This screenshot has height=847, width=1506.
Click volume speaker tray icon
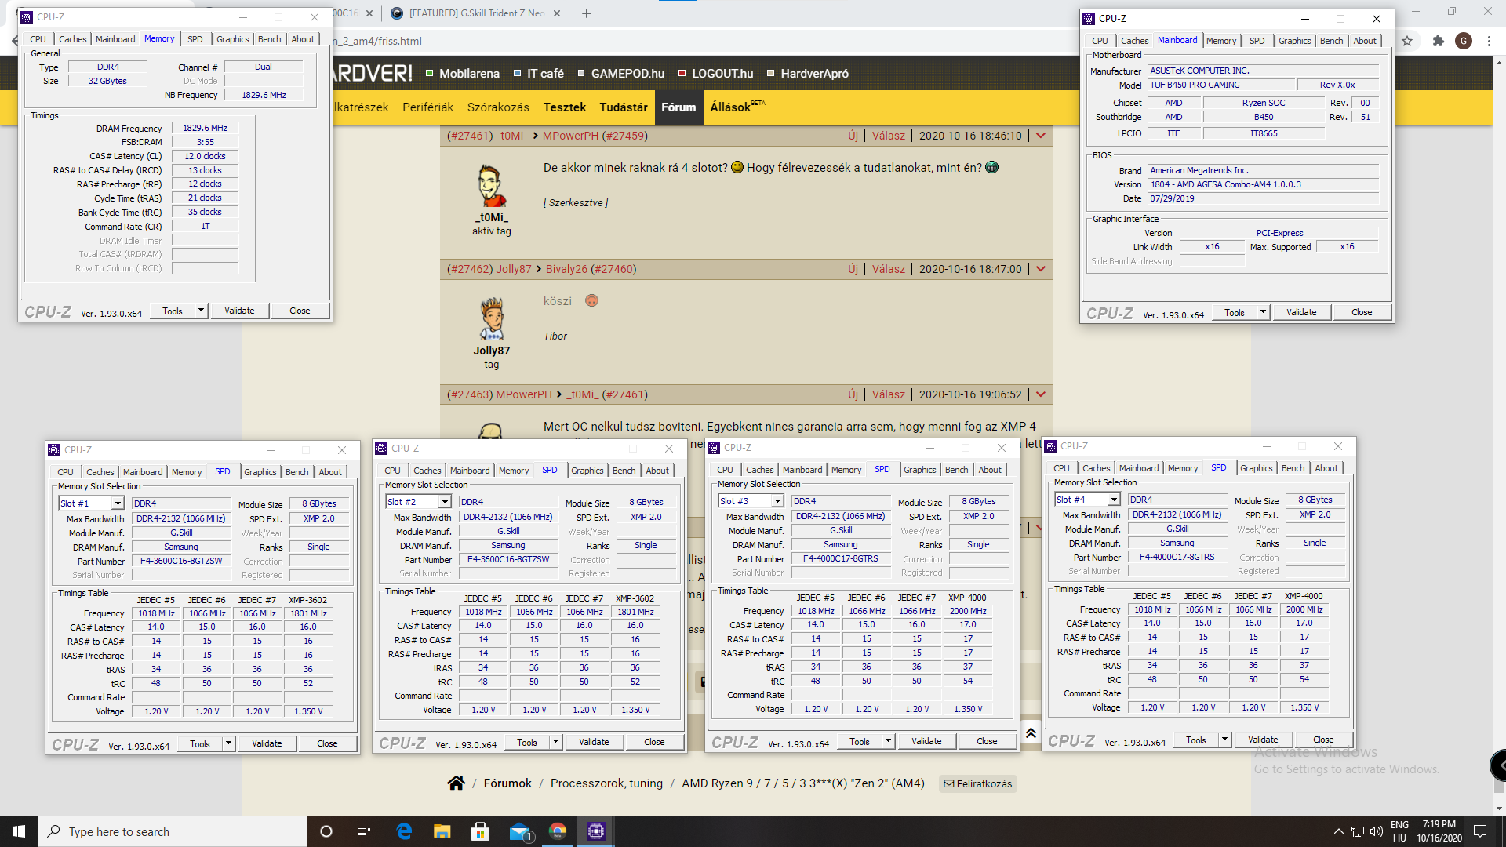click(x=1377, y=831)
